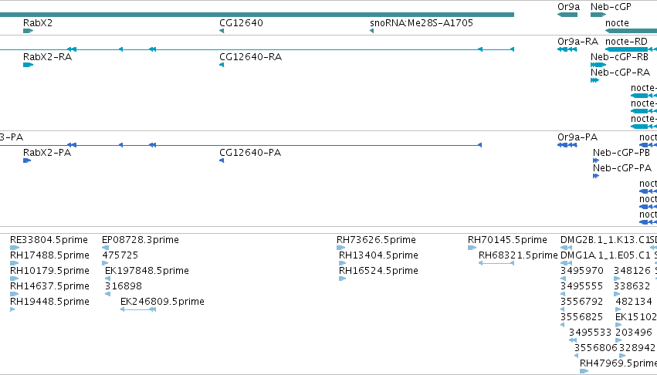Select the RabX2-RA transcript glyph

(28, 65)
